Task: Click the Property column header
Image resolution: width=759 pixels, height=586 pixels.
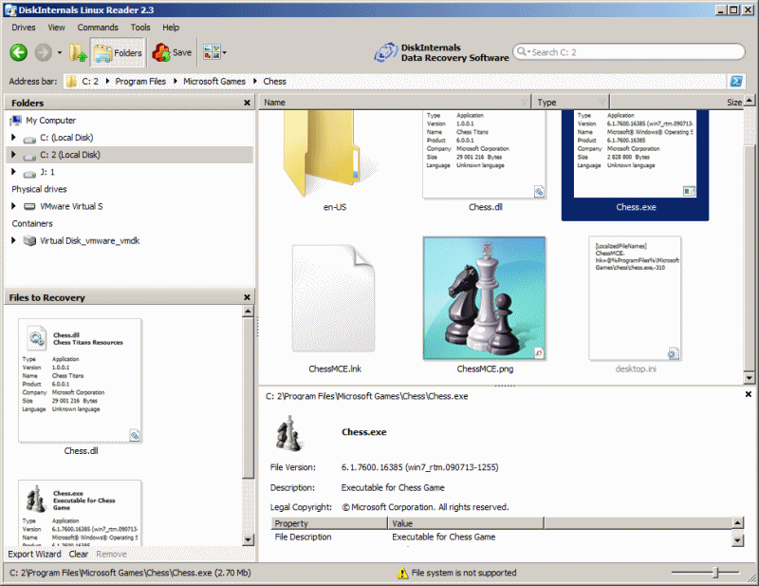Action: [x=329, y=523]
